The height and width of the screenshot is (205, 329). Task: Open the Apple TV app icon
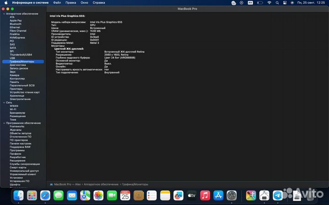click(192, 195)
